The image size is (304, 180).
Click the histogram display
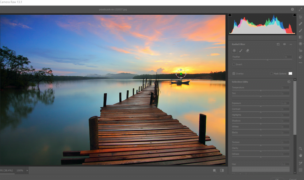(x=262, y=24)
